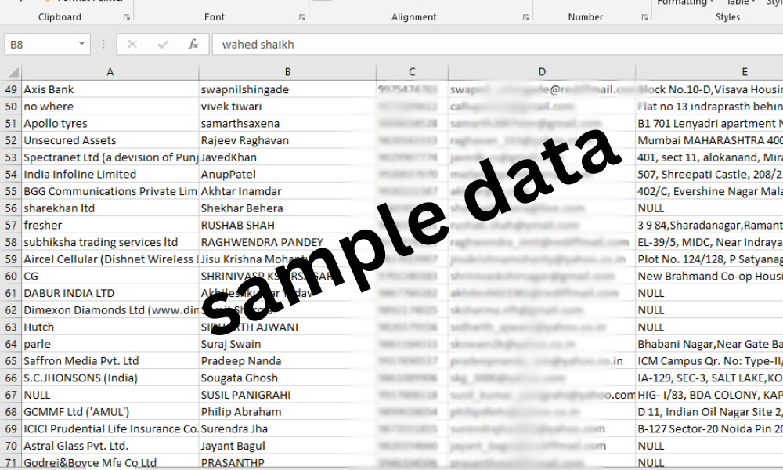Click the fresher cell
The width and height of the screenshot is (783, 470).
(110, 226)
